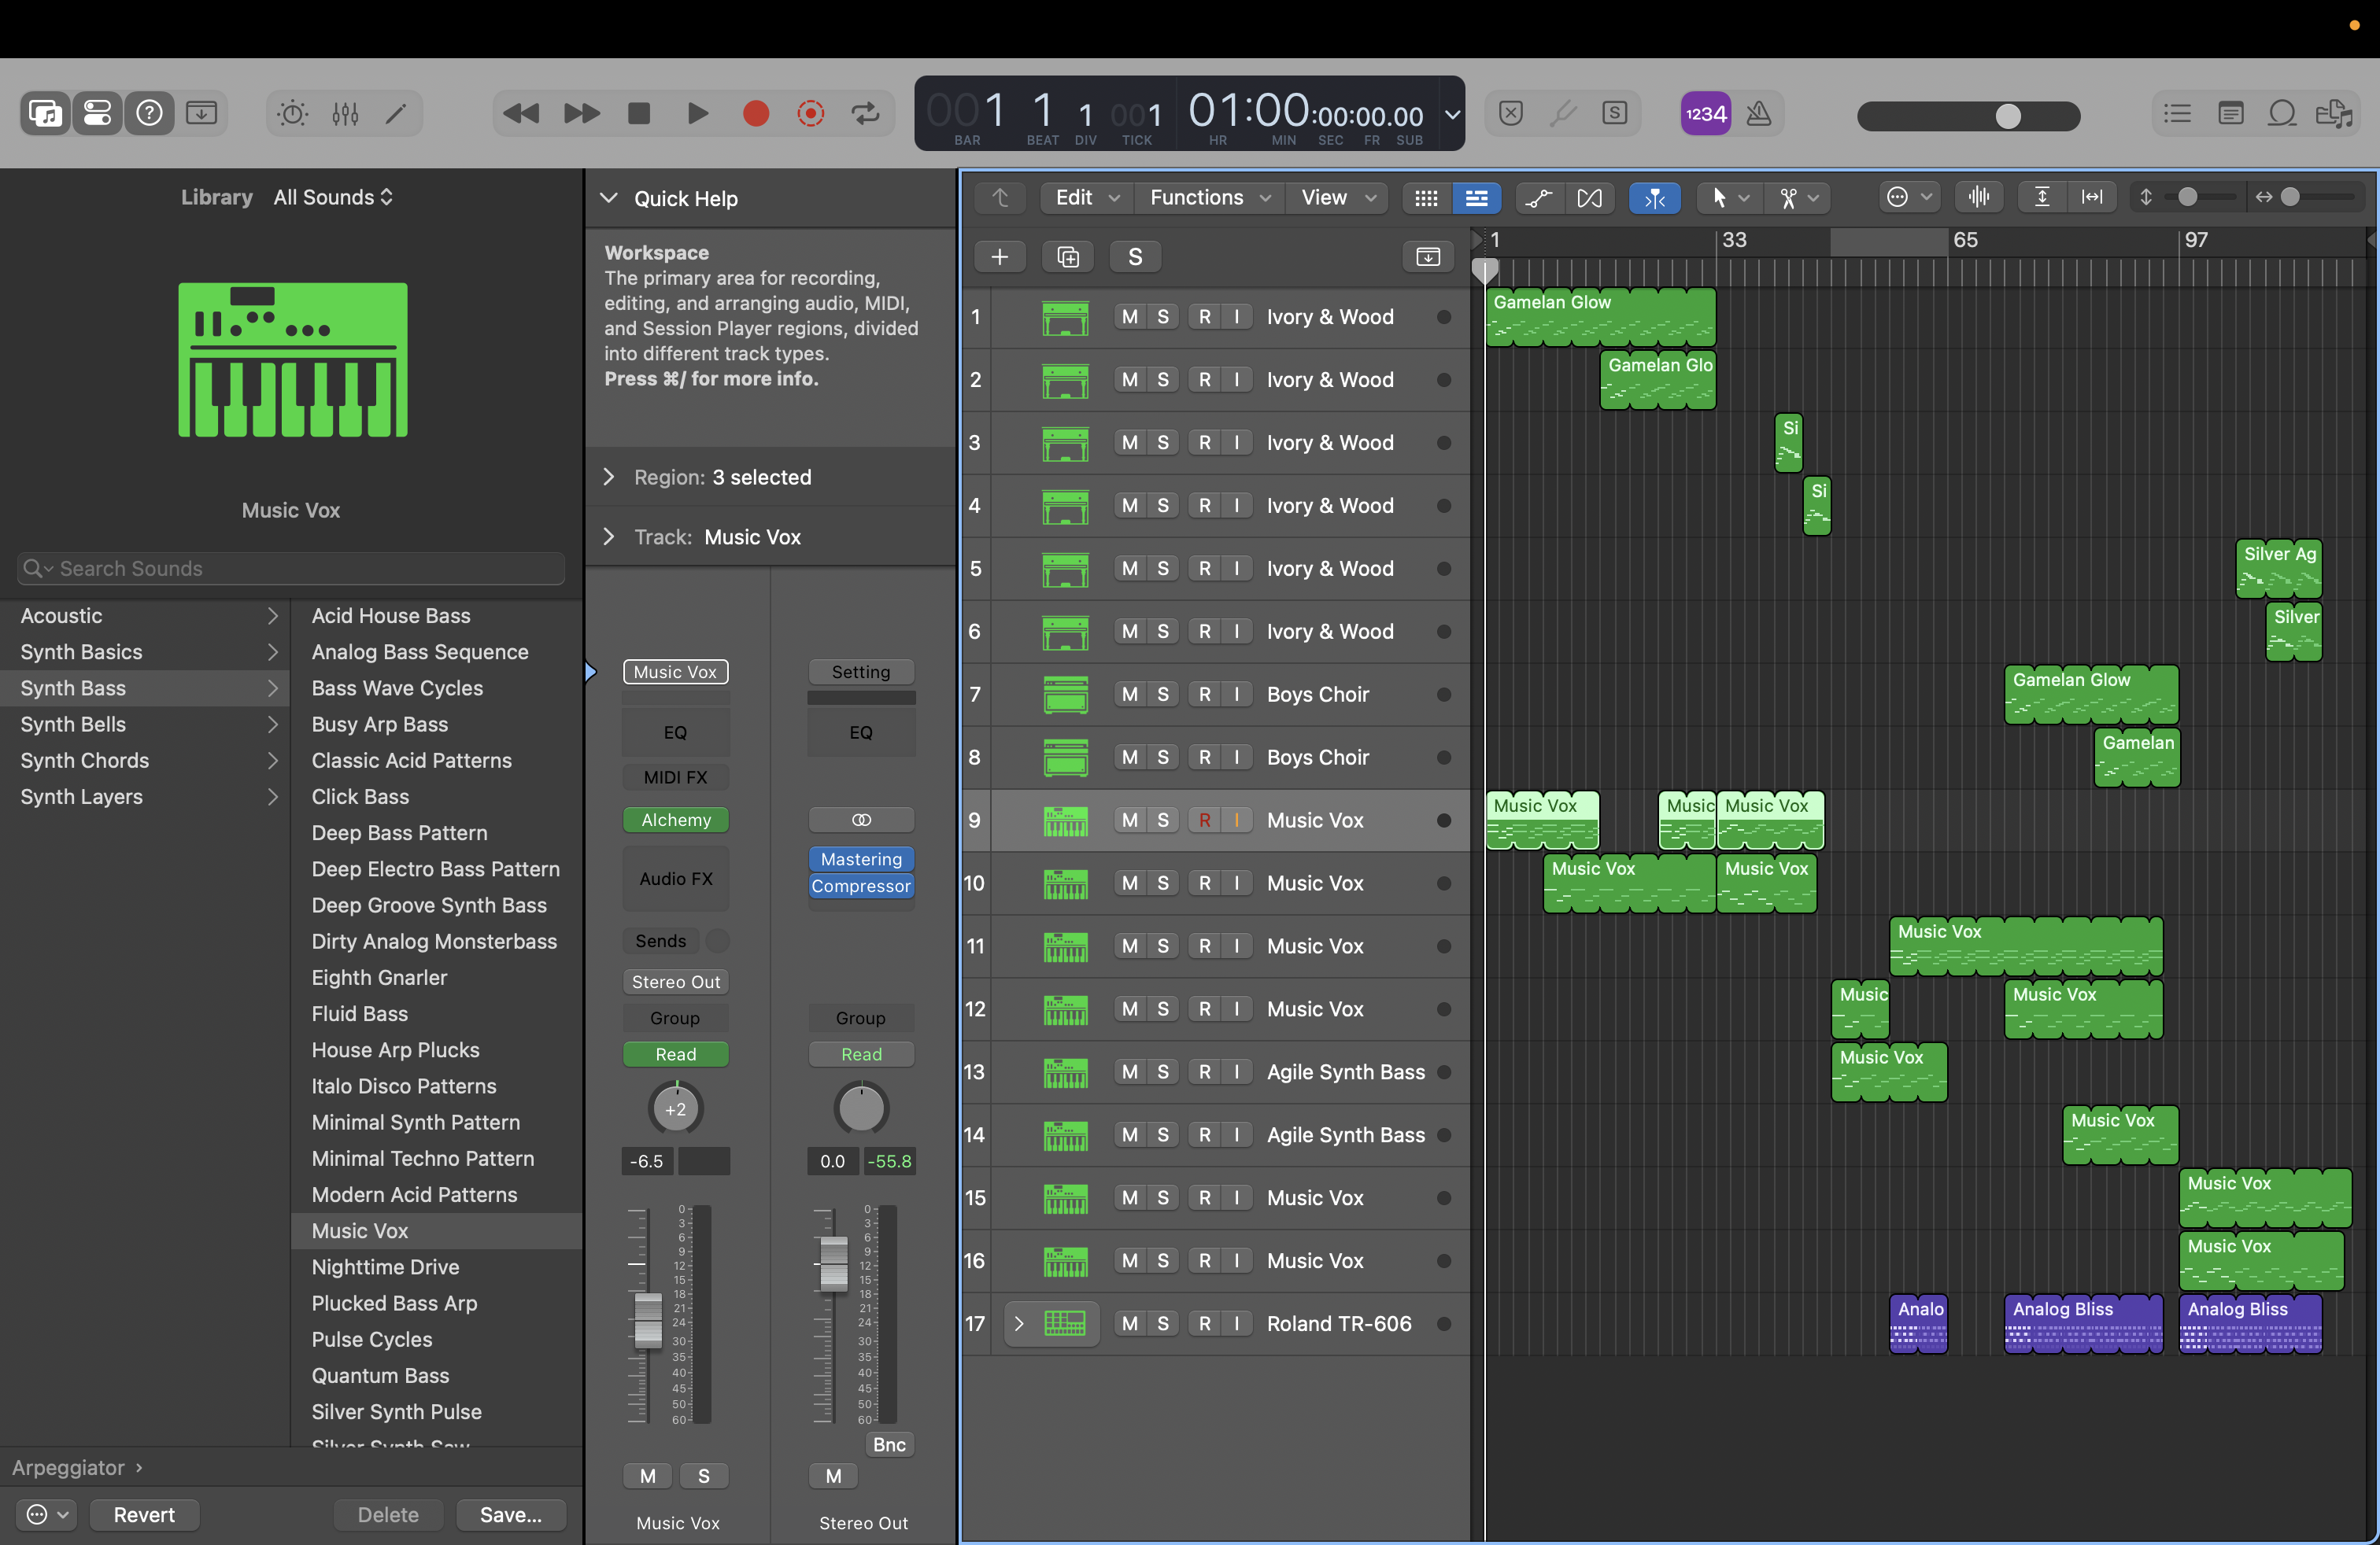Image resolution: width=2380 pixels, height=1545 pixels.
Task: Expand the Region inspector disclosure triangle
Action: click(608, 478)
